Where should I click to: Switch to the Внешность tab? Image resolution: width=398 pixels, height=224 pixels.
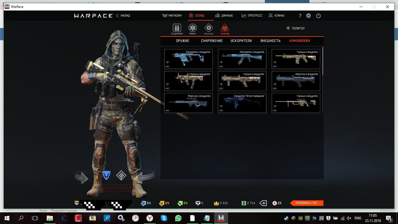[x=270, y=41]
